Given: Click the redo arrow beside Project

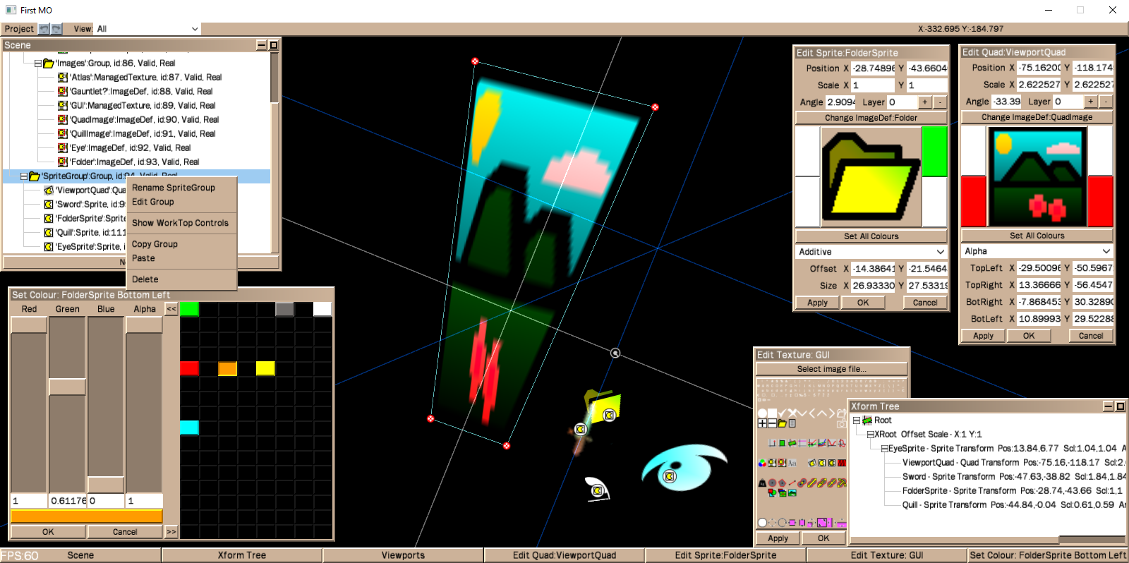Looking at the screenshot, I should point(56,29).
